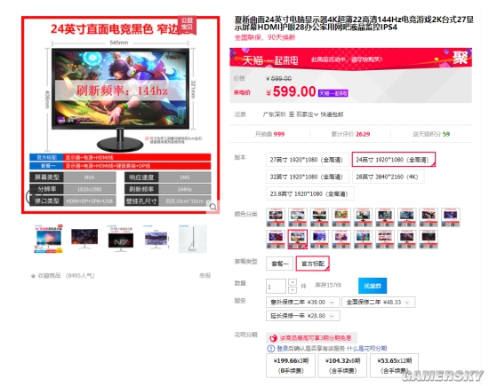Select the 32英寸 1920*1080 version option

coord(307,177)
